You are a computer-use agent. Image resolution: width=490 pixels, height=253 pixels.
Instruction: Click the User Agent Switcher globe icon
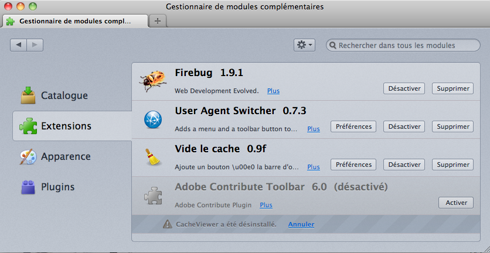[153, 119]
